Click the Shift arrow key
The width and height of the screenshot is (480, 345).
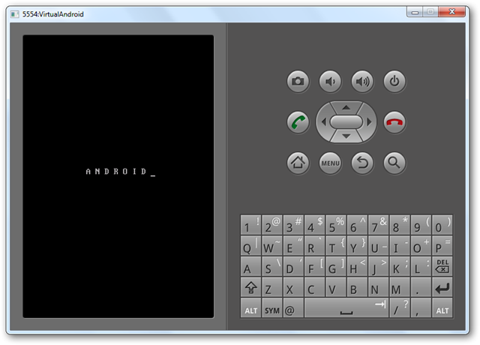pos(250,286)
